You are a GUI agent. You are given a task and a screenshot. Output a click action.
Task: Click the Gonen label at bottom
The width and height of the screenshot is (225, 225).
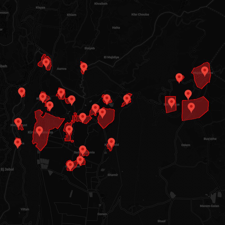coord(102,214)
